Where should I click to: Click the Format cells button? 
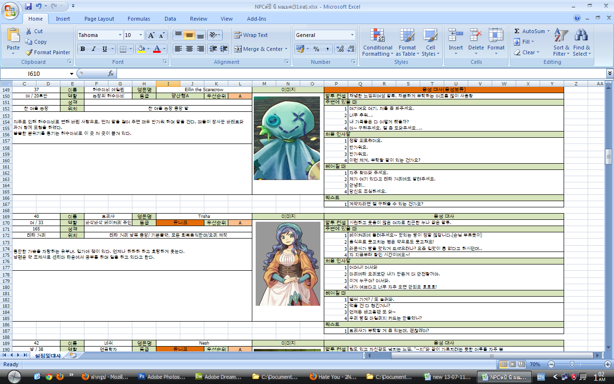[496, 42]
